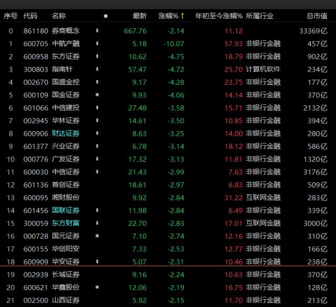Select stock name 指南针

pyautogui.click(x=62, y=69)
